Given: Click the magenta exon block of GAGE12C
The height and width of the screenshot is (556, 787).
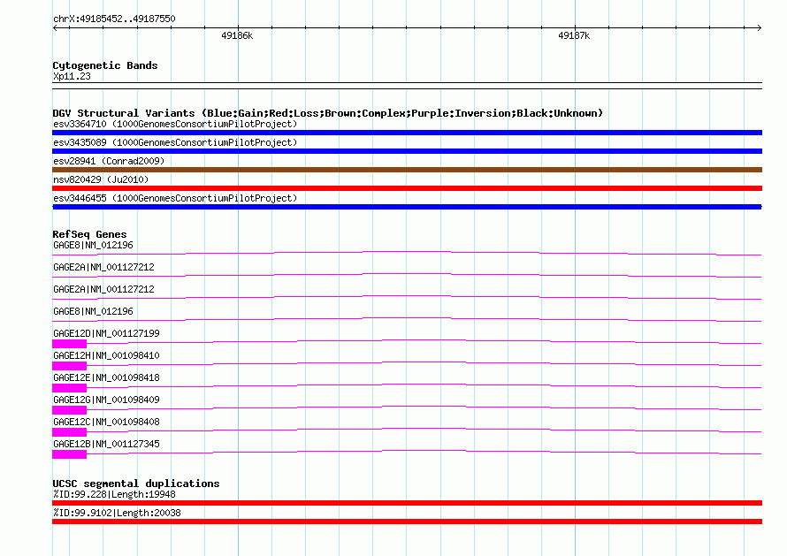Looking at the screenshot, I should pos(69,432).
